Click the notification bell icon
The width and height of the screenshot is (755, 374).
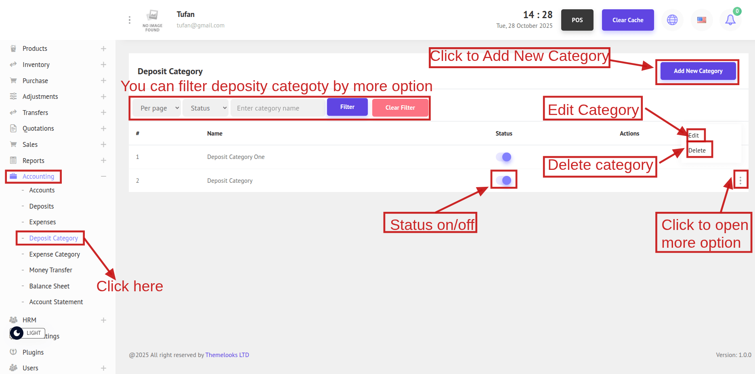[730, 20]
